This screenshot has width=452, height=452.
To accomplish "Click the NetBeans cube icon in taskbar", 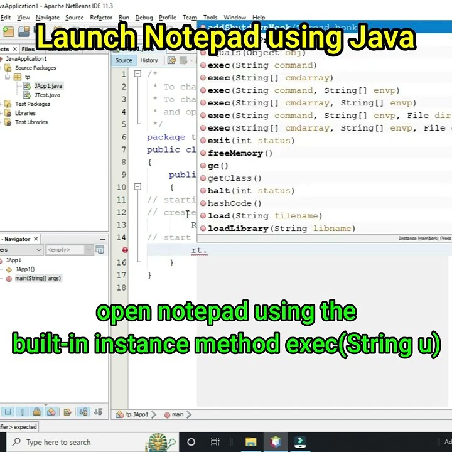I will (x=276, y=441).
